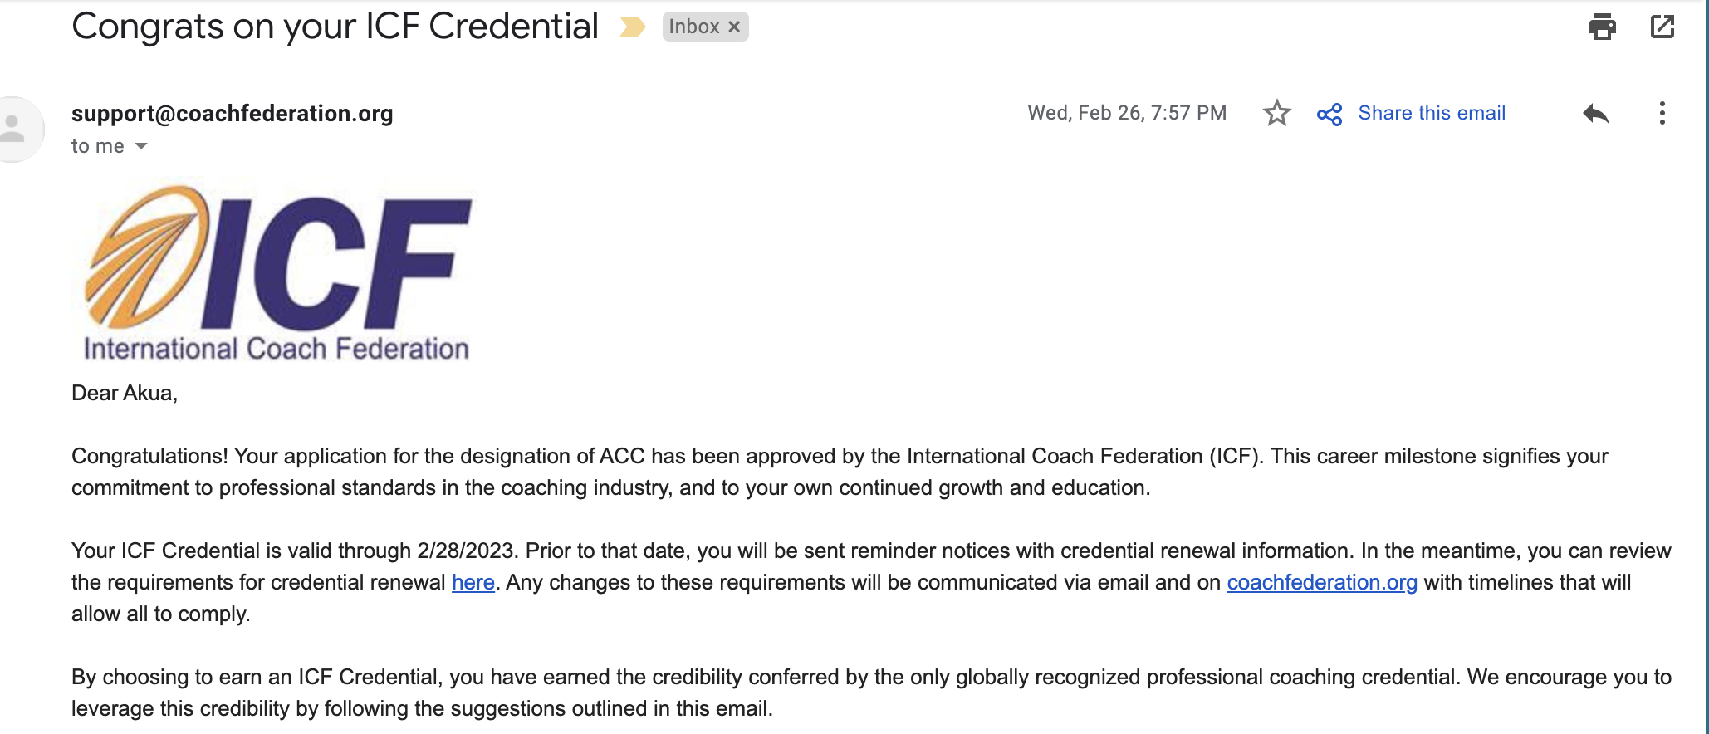Screen dimensions: 1709x734
Task: Click the ICF logo image
Action: [277, 273]
